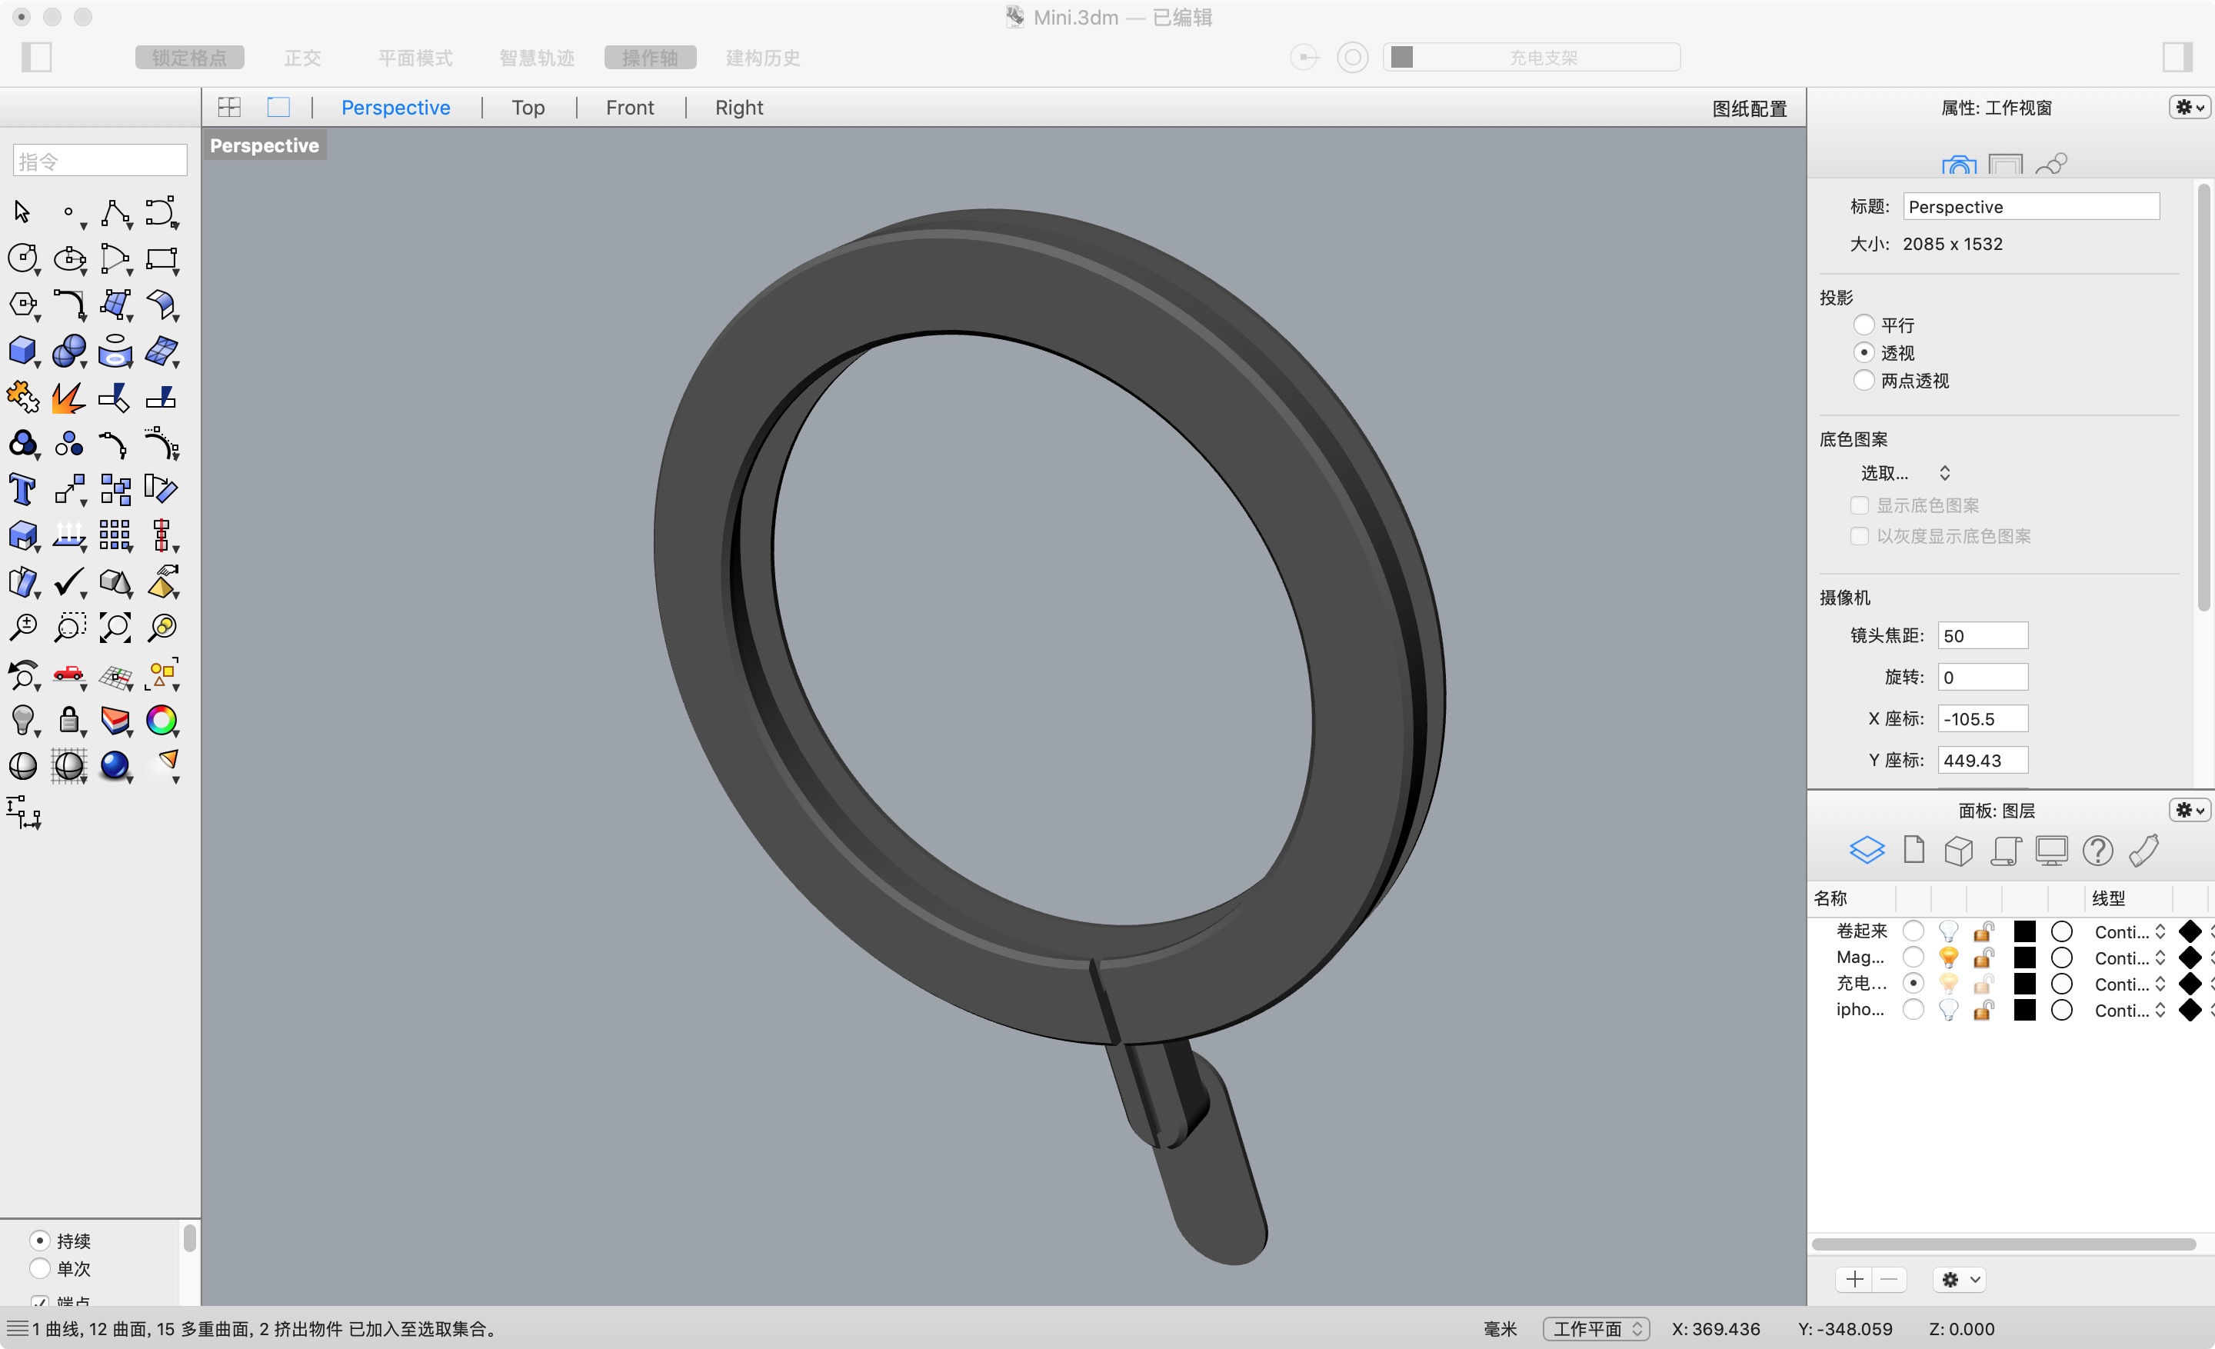Screen dimensions: 2215x1349
Task: Switch to the Top viewport tab
Action: [x=528, y=107]
